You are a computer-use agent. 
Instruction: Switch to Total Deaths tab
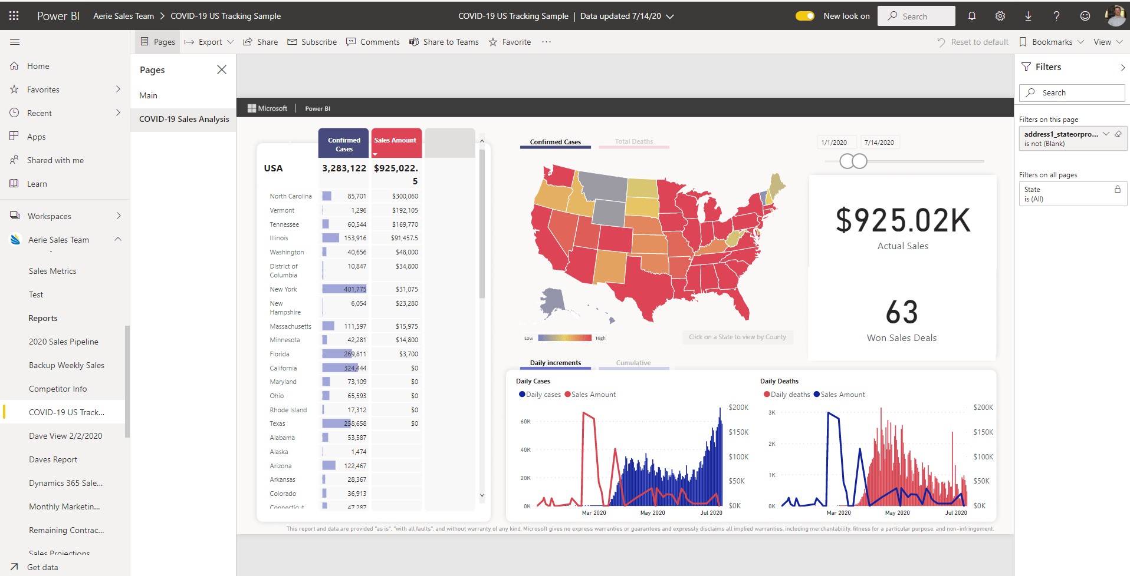point(633,142)
